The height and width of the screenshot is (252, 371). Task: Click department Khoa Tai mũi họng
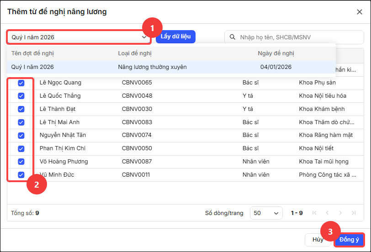click(323, 162)
